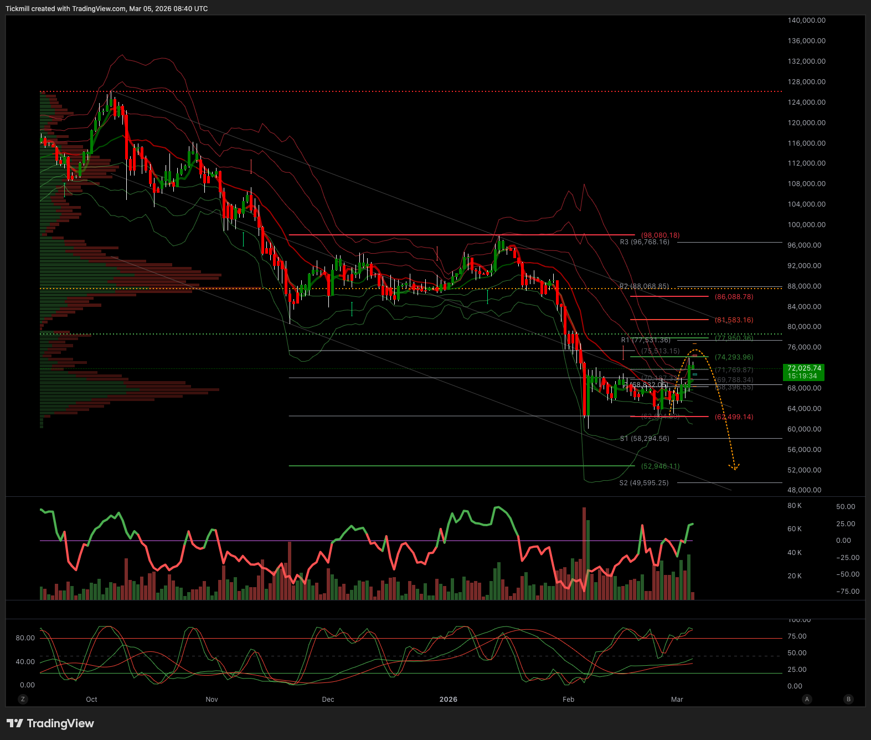Select the Mar label on time axis
The width and height of the screenshot is (871, 740).
coord(677,700)
